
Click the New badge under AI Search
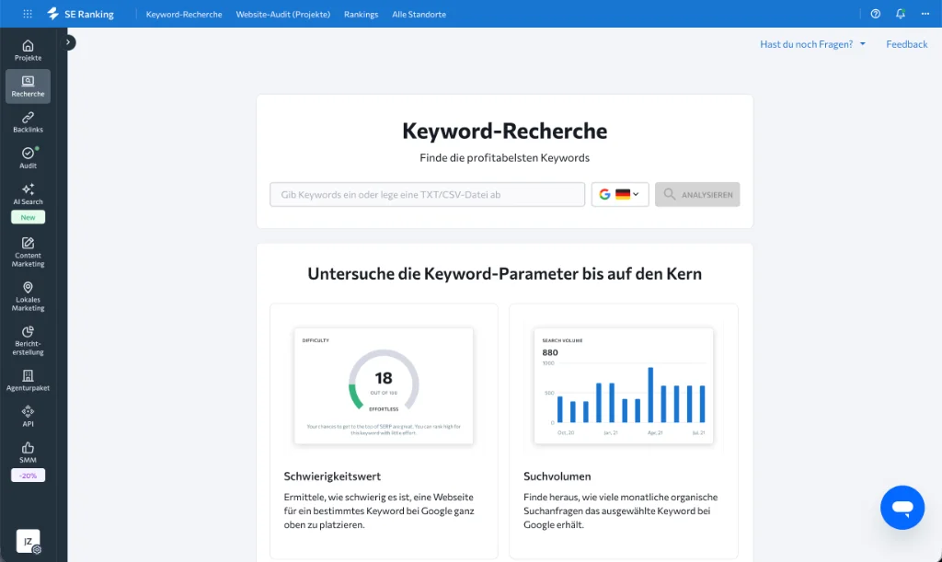(29, 217)
